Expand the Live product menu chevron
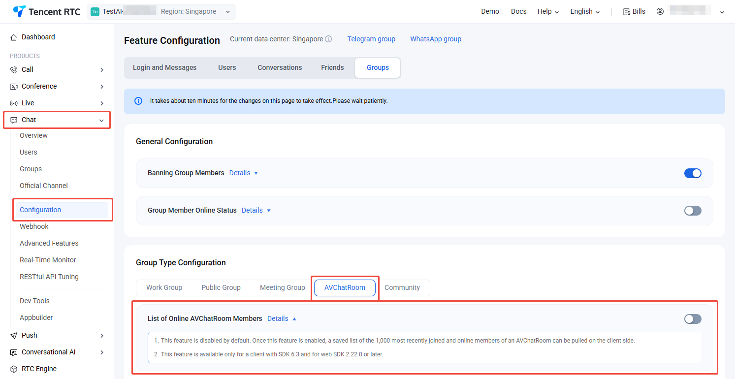Image resolution: width=735 pixels, height=379 pixels. [102, 103]
